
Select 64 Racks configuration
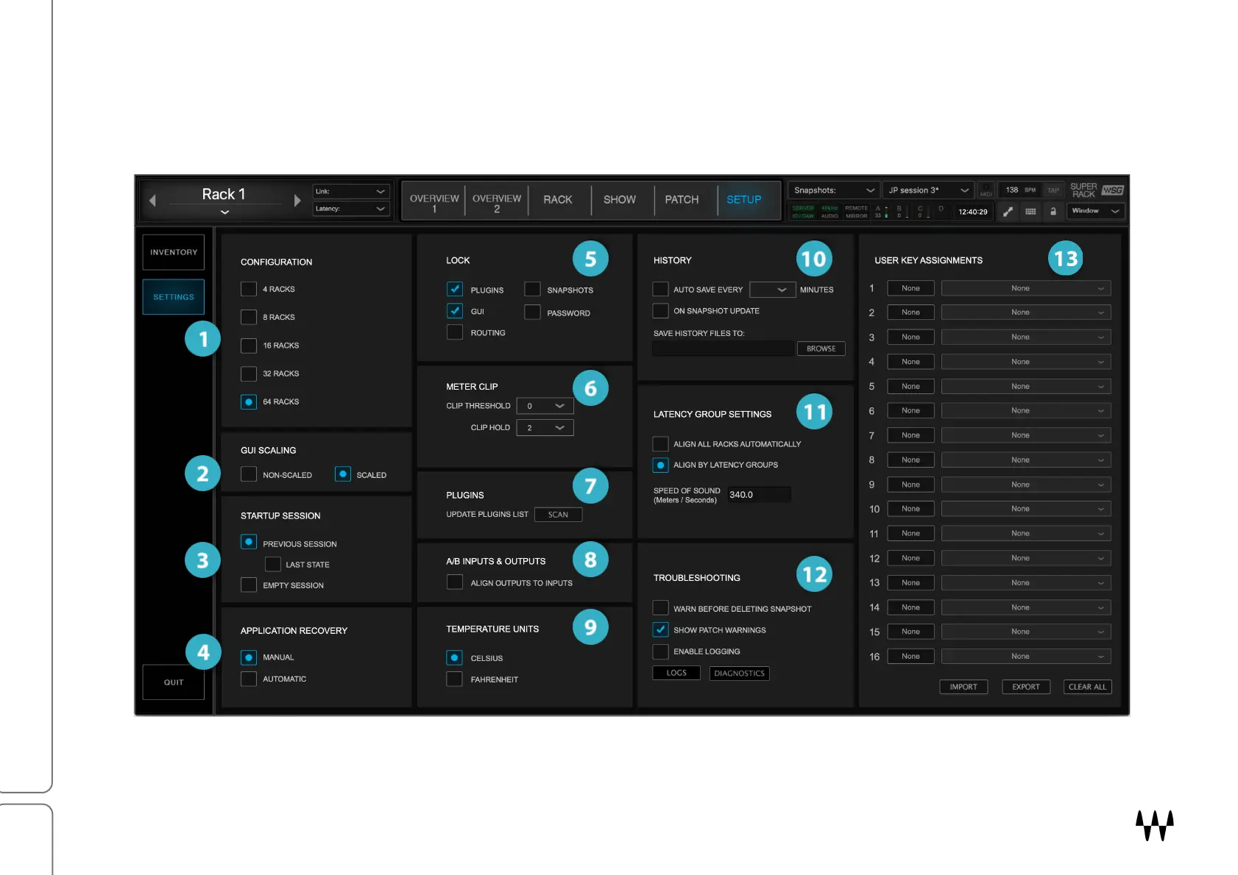click(x=249, y=402)
